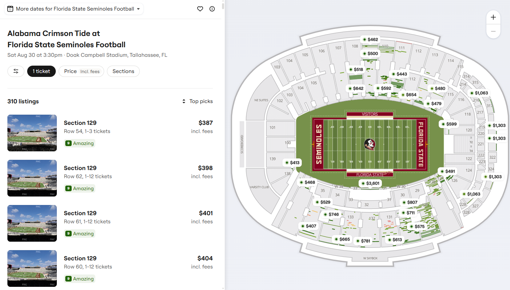Open the filter sliders icon button
The width and height of the screenshot is (510, 290).
point(16,71)
